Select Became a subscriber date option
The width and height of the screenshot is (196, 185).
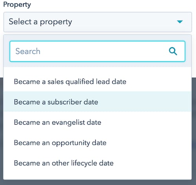coord(97,102)
